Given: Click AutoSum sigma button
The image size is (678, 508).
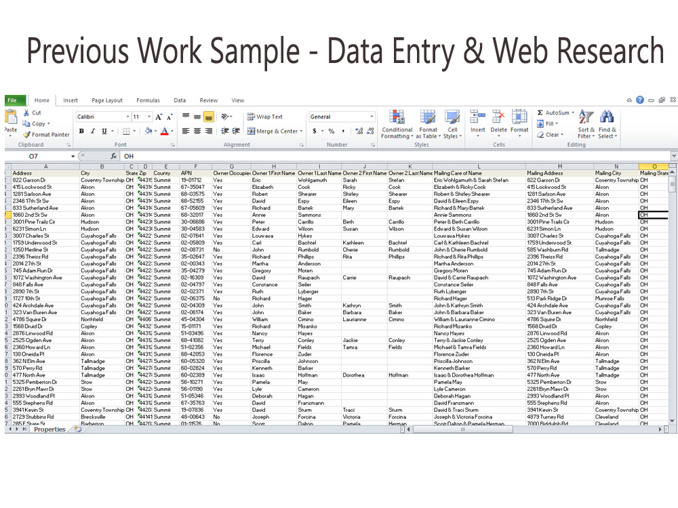Looking at the screenshot, I should pos(553,112).
